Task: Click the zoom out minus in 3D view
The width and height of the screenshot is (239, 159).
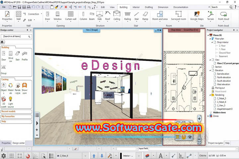Action: 37,135
